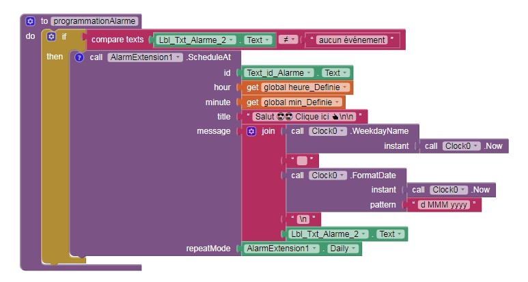Click the 'title' parameter label
528x282 pixels.
[x=224, y=117]
